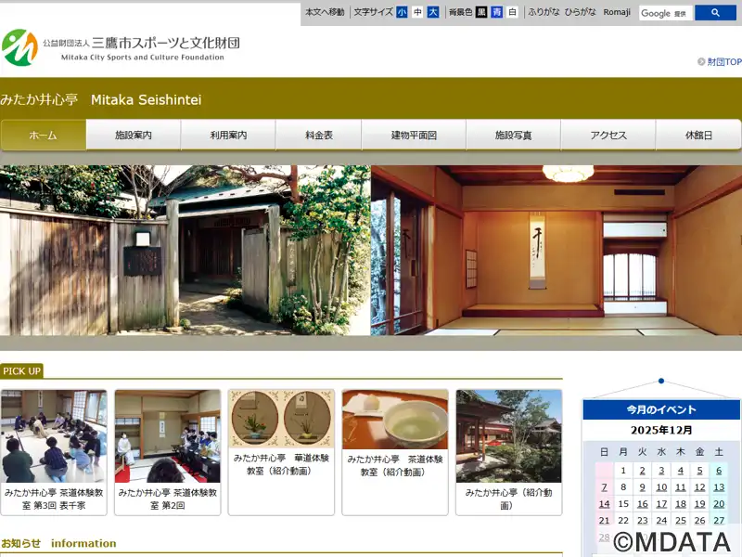Select December 4 in event calendar
This screenshot has height=557, width=742.
click(681, 471)
